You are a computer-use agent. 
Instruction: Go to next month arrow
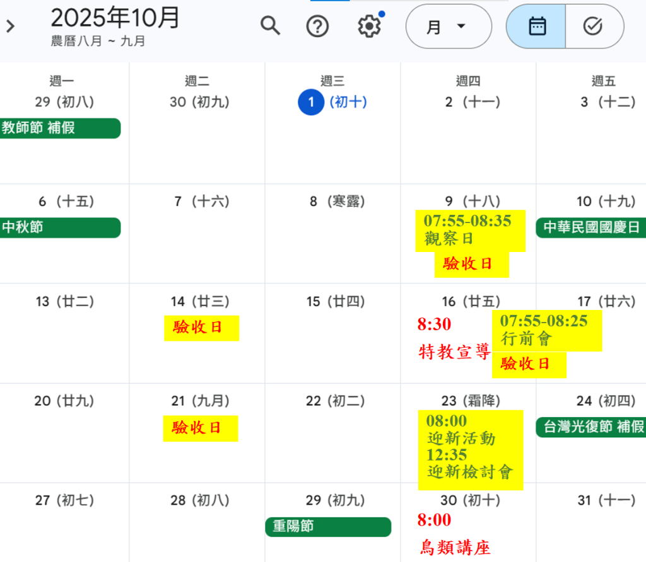pyautogui.click(x=10, y=26)
